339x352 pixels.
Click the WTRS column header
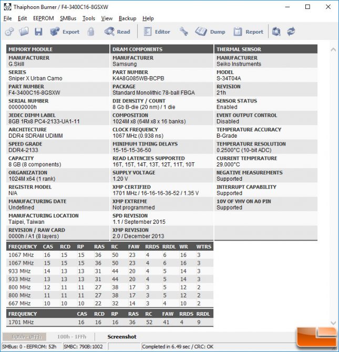tap(204, 247)
